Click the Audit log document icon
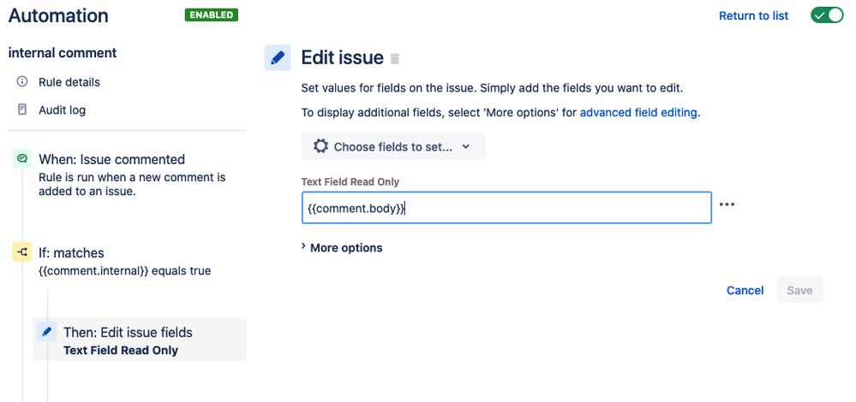Screen dimensions: 856x402 coord(21,109)
